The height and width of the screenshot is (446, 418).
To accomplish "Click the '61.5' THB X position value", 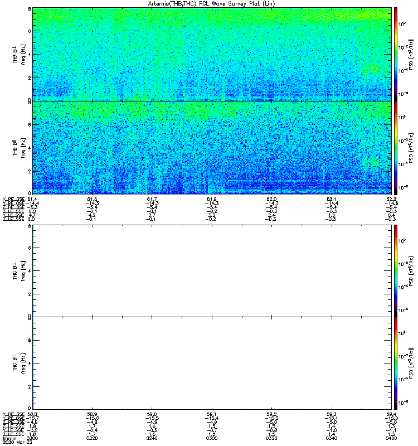I will [x=92, y=199].
